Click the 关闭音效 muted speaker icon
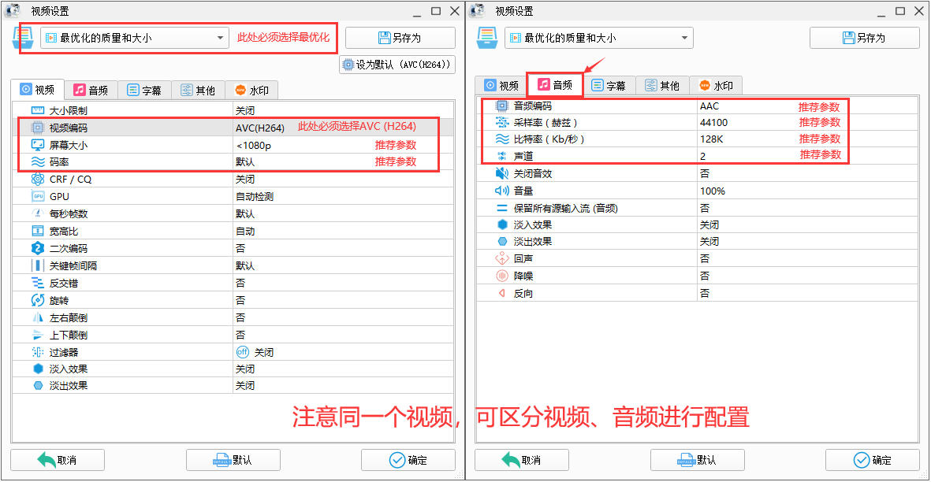The height and width of the screenshot is (482, 931). (x=502, y=173)
